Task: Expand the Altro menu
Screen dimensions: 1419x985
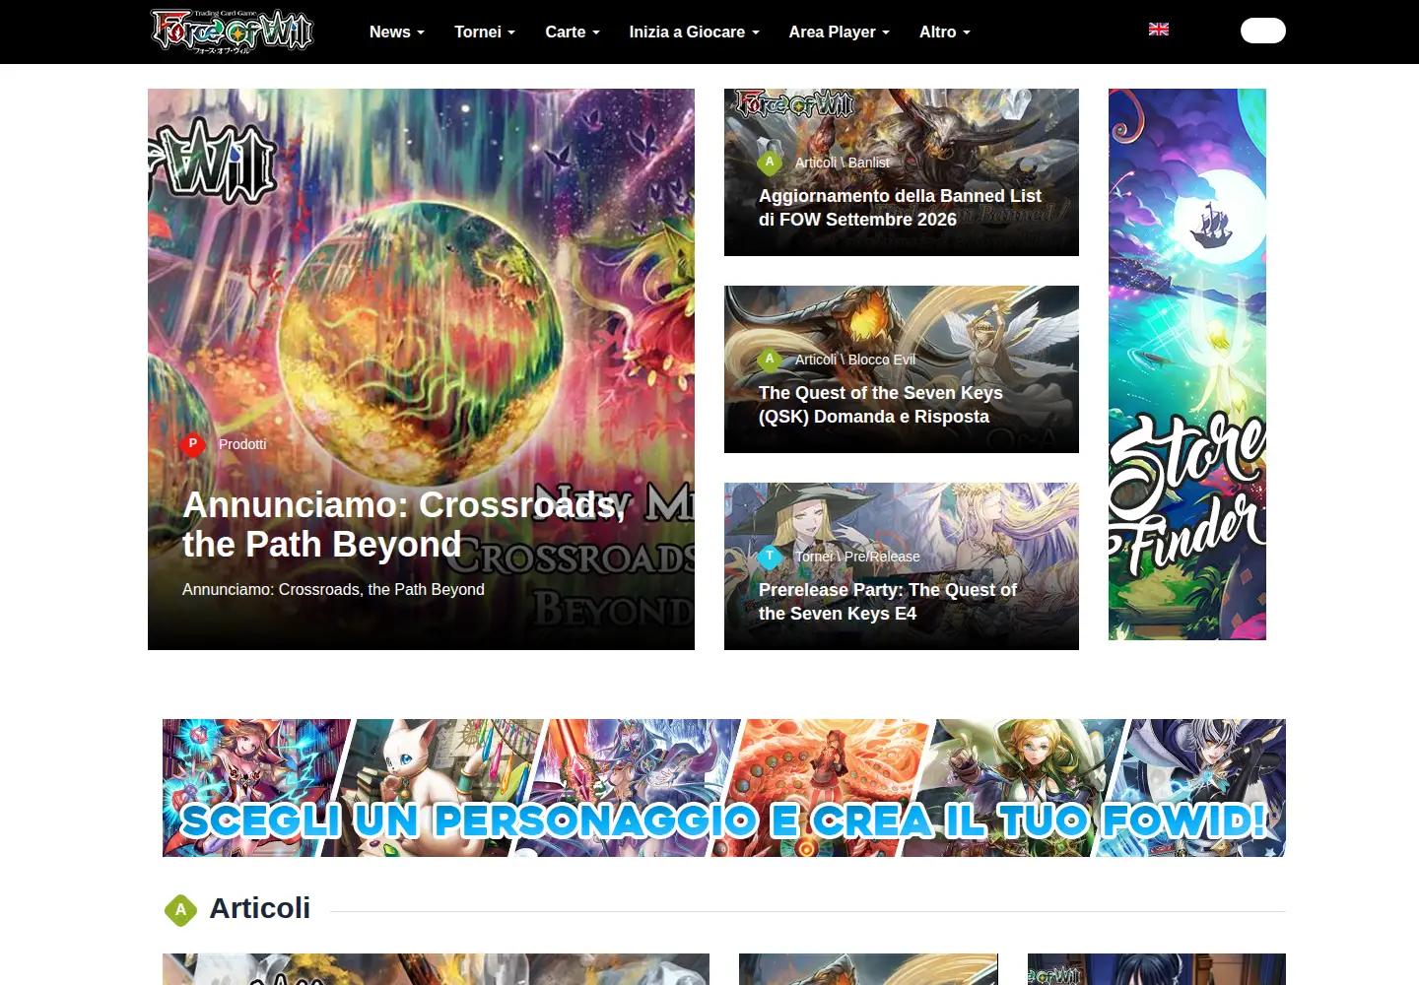Action: [x=945, y=32]
